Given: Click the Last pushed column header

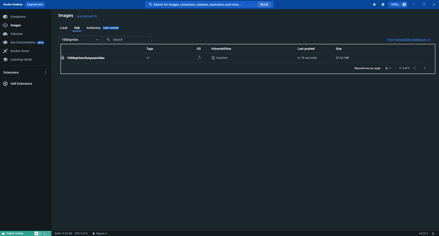Looking at the screenshot, I should (306, 49).
